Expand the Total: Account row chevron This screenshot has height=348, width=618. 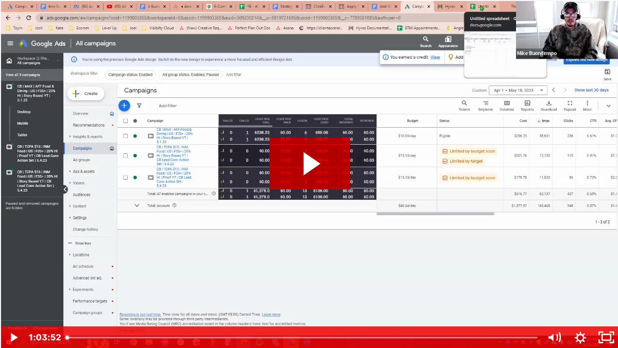pos(137,205)
